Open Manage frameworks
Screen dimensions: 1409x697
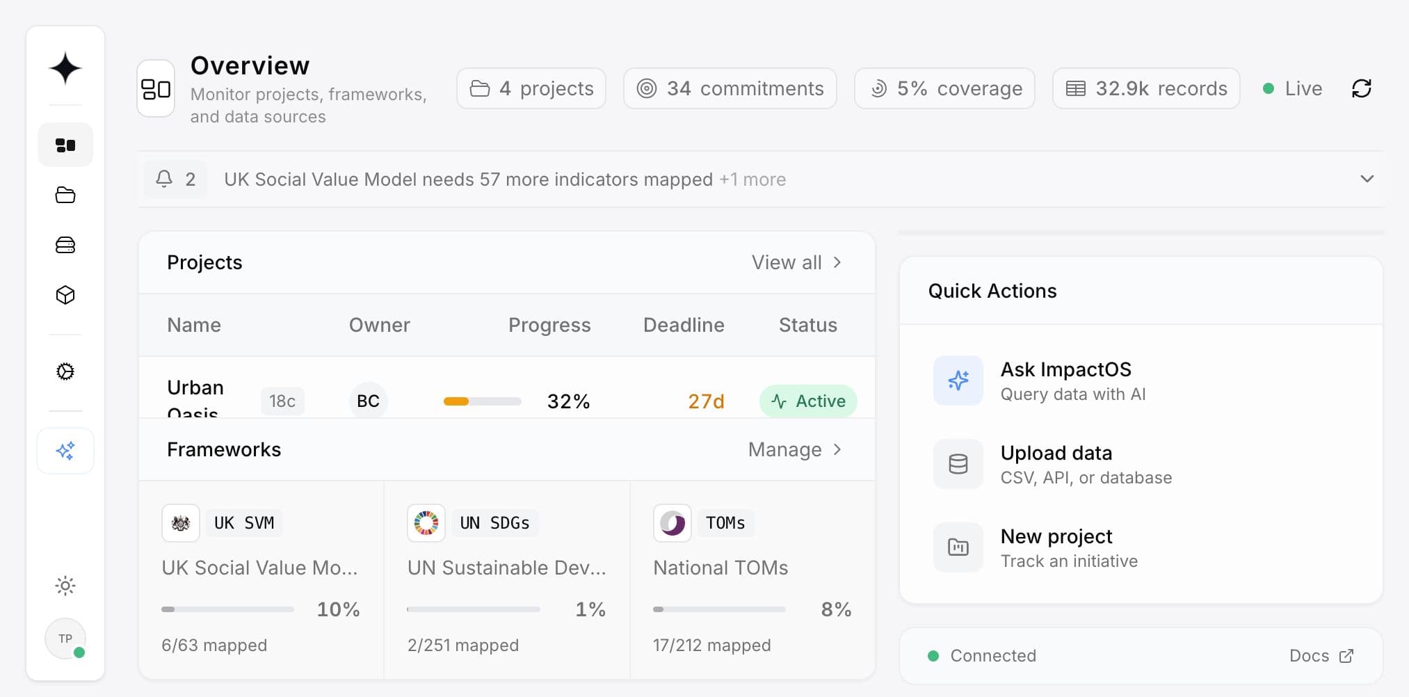[x=795, y=449]
